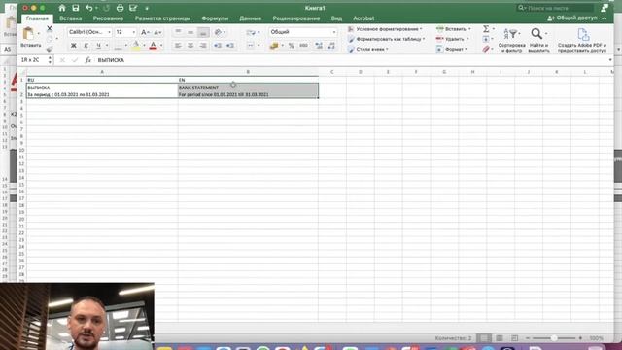Click the text orientation icon

(218, 32)
